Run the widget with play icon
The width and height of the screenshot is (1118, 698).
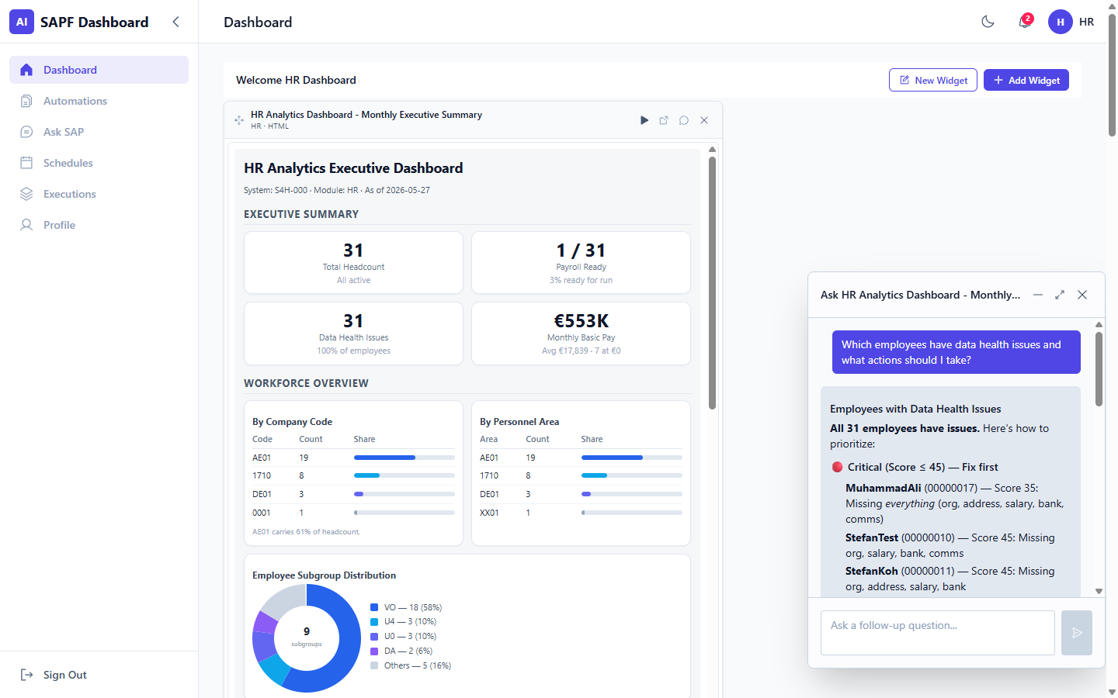[644, 120]
